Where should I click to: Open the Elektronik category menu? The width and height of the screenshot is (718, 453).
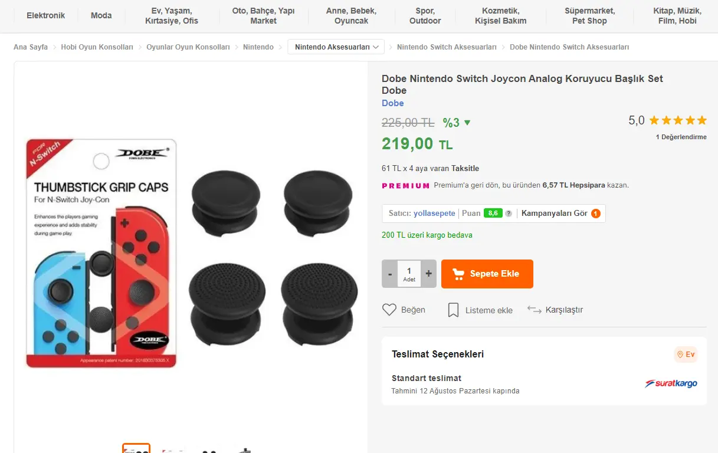tap(46, 15)
